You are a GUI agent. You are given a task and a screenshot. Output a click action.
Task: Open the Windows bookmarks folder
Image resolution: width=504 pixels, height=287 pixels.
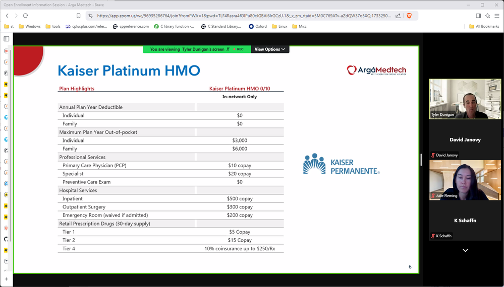click(30, 26)
